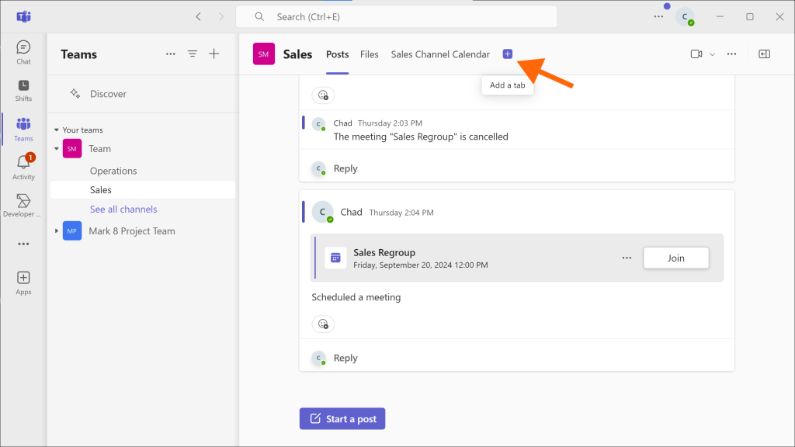
Task: Click Chad's name on 2:03 PM message
Action: pos(342,123)
